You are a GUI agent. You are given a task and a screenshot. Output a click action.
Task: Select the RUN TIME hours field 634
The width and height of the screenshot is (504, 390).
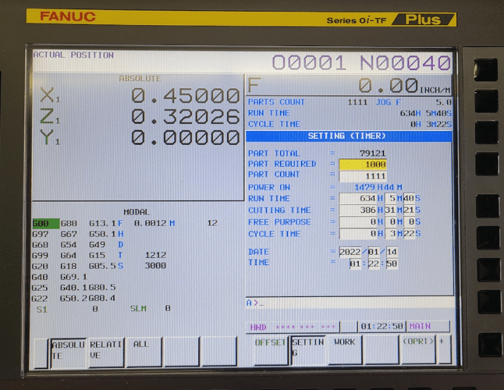coord(358,198)
